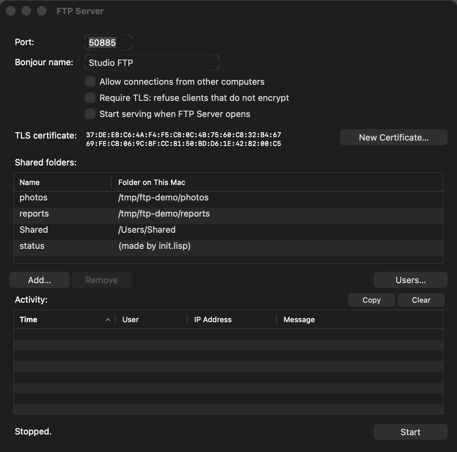The height and width of the screenshot is (452, 457).
Task: Click the (made by init.lisp) cell
Action: (155, 246)
